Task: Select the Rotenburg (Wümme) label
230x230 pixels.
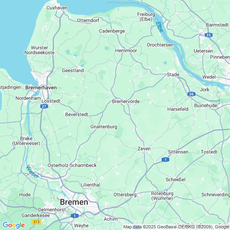Action: point(162,196)
